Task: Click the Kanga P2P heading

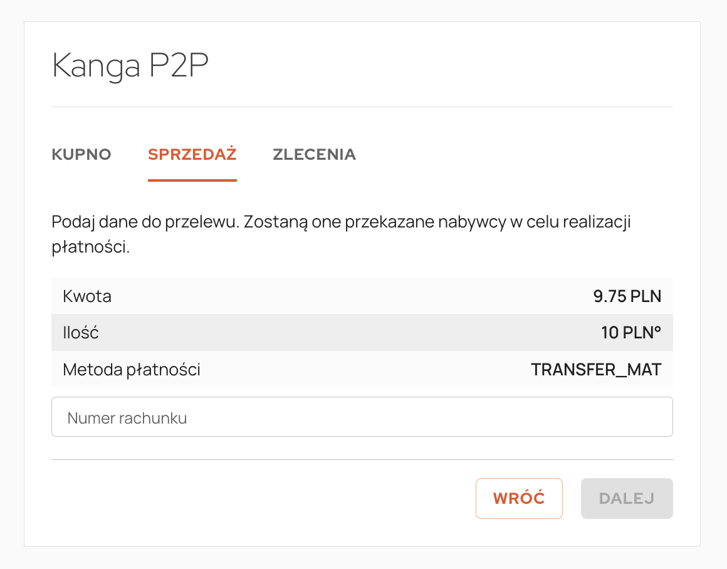Action: pyautogui.click(x=130, y=65)
